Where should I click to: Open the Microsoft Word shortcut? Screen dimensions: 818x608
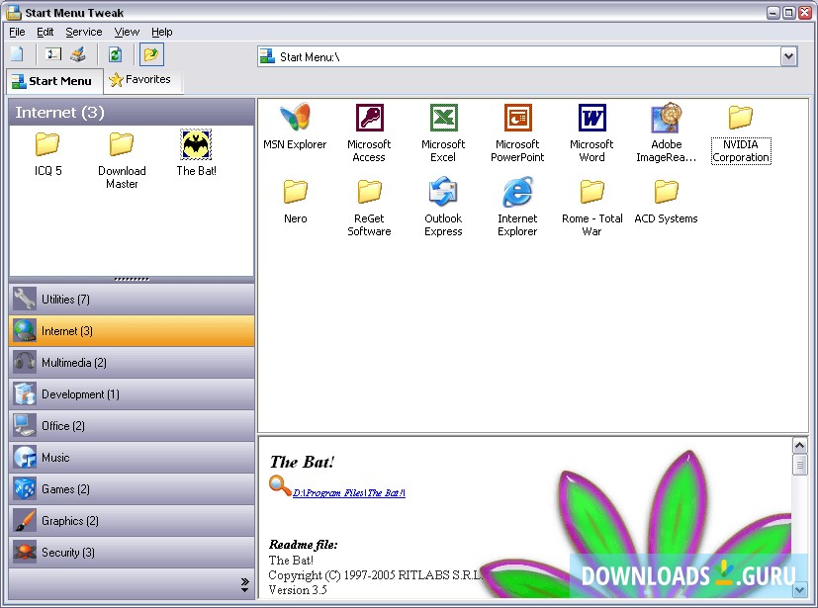[591, 116]
